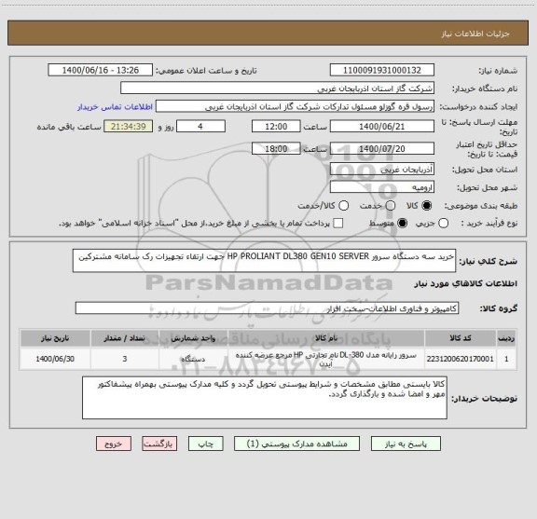Screen dimensions: 537x519
Task: Select the خدمت radio button
Action: (391, 205)
